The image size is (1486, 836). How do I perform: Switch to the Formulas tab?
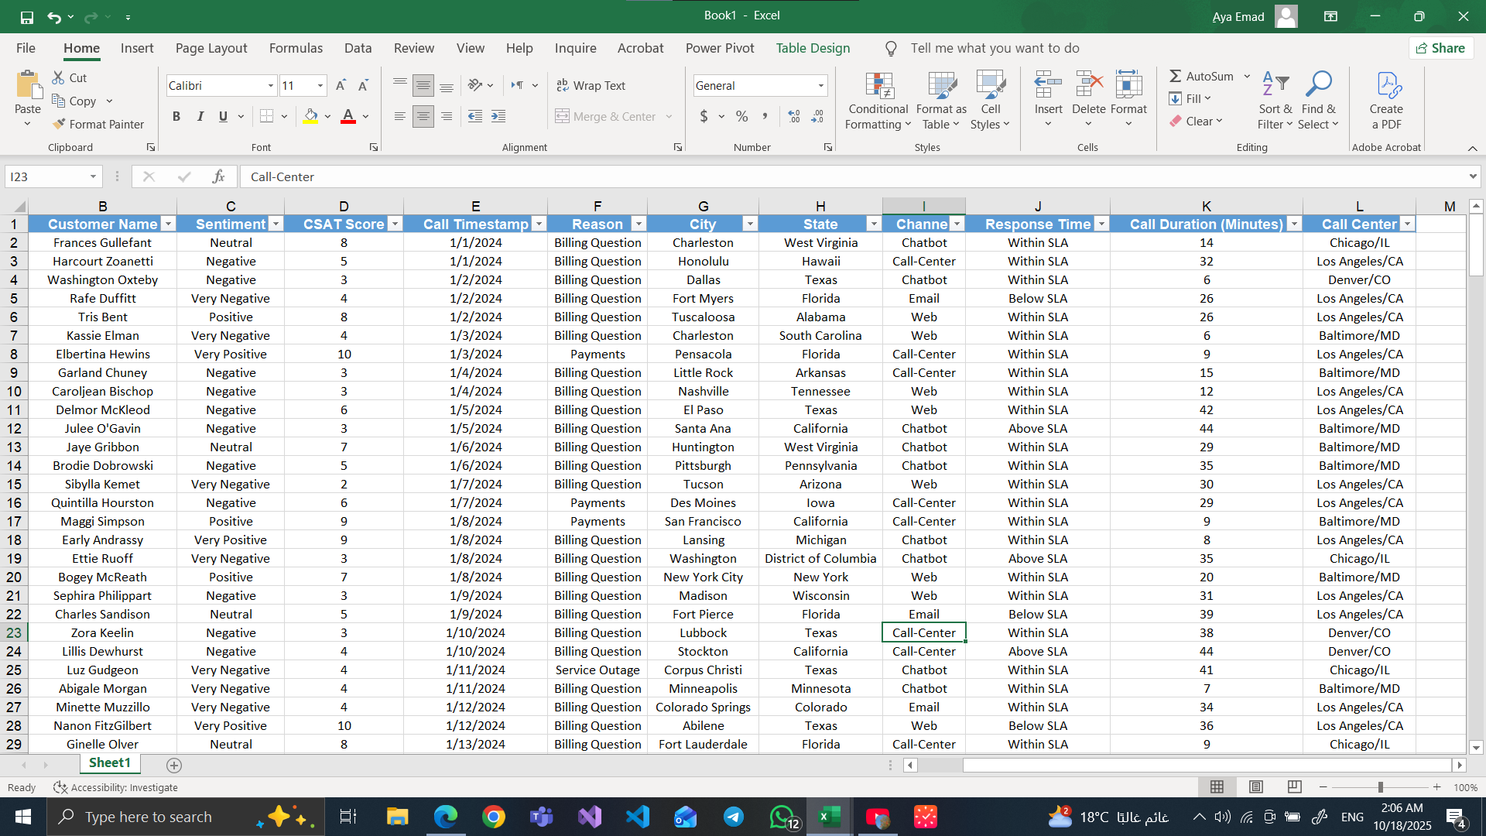click(296, 48)
